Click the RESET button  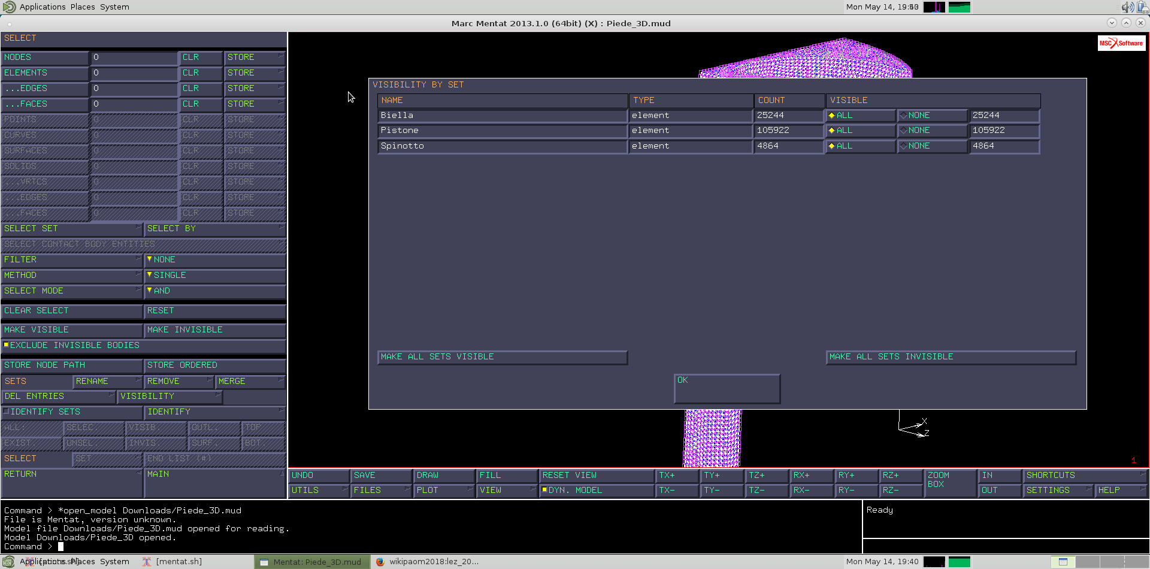coord(215,311)
